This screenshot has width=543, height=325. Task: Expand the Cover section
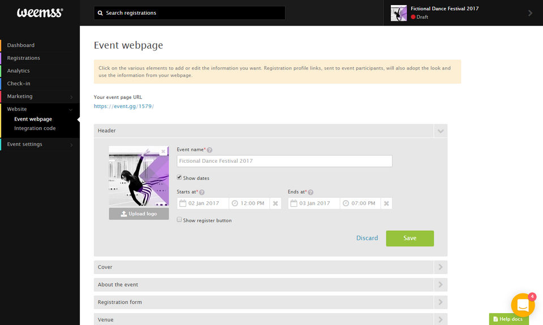(441, 267)
